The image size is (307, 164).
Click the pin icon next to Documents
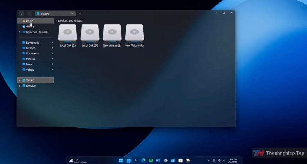pyautogui.click(x=52, y=53)
